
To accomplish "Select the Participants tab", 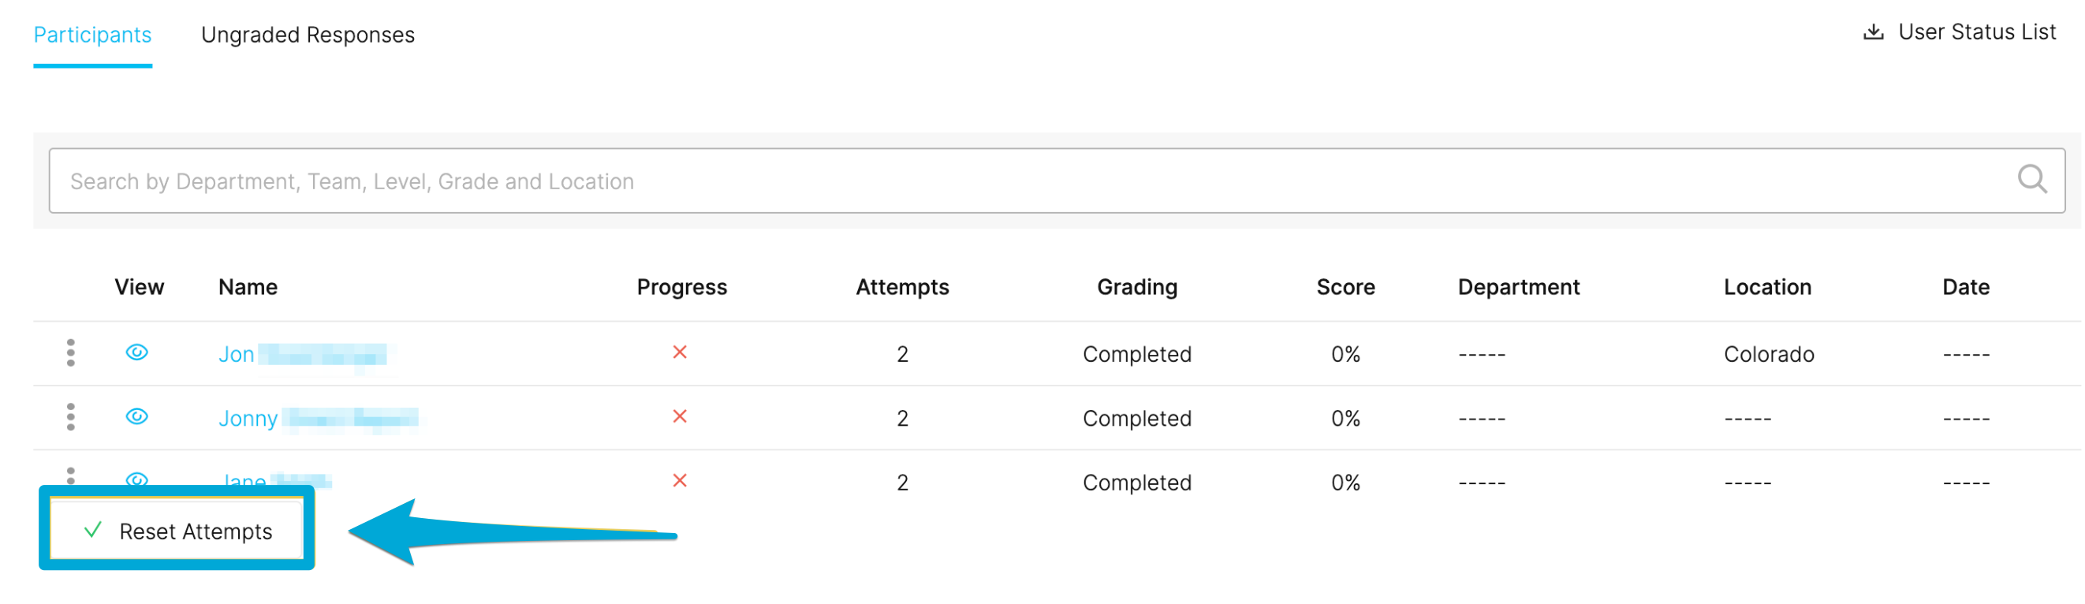I will click(92, 35).
